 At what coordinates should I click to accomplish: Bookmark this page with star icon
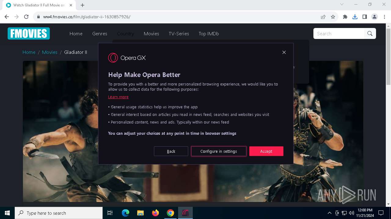pyautogui.click(x=333, y=17)
